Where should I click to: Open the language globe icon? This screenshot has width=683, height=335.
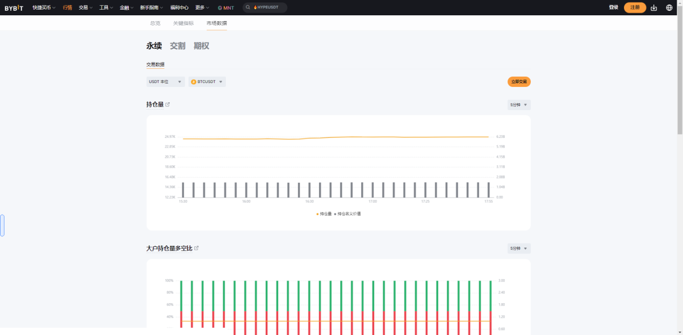(x=669, y=7)
